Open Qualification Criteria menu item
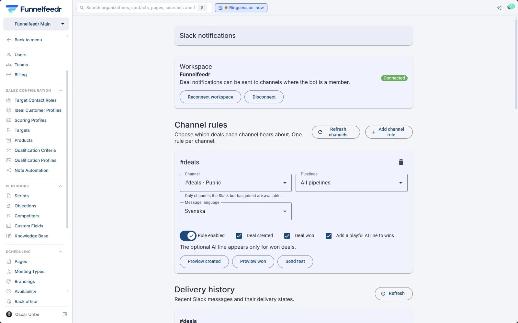 35,150
